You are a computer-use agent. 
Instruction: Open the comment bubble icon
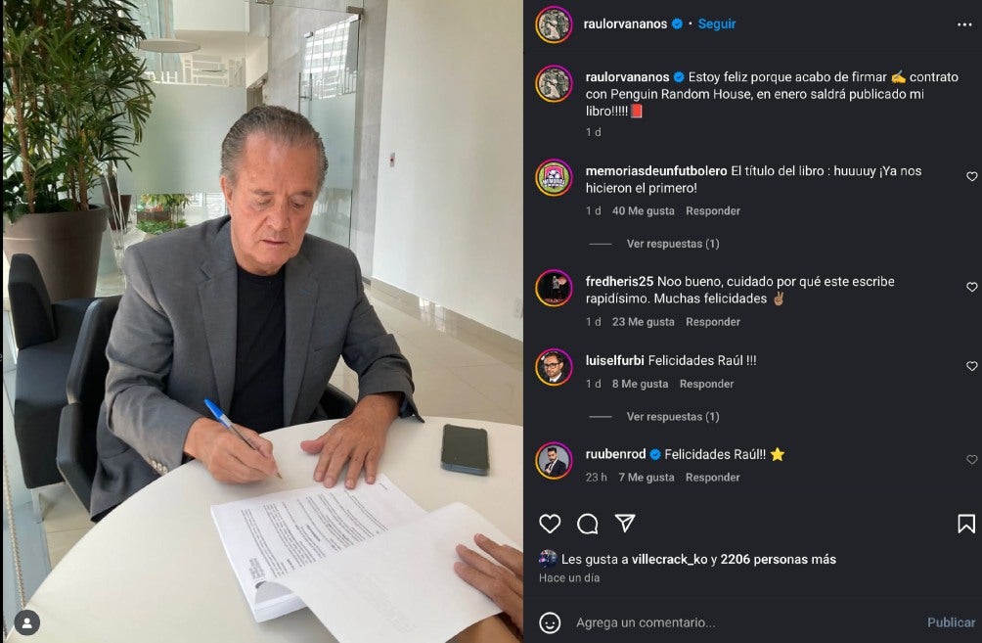pyautogui.click(x=588, y=524)
